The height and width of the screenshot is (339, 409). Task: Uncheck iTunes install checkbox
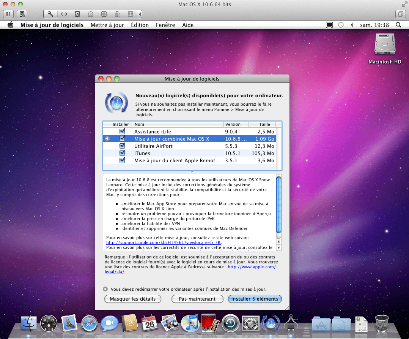(122, 153)
